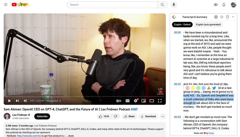The width and height of the screenshot is (240, 137).
Task: Click the Search input field
Action: [112, 5]
